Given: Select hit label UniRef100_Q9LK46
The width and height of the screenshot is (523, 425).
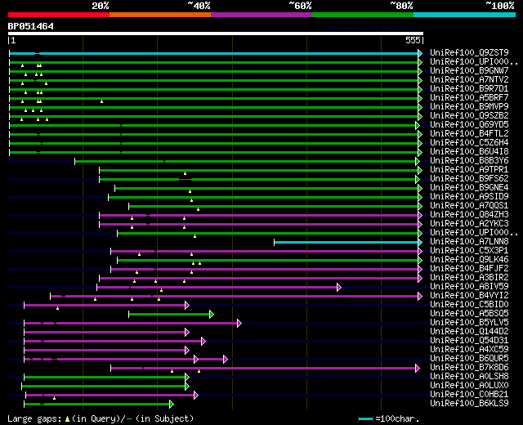Looking at the screenshot, I should (469, 260).
